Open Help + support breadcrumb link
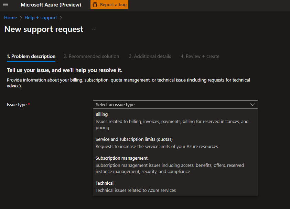The width and height of the screenshot is (290, 209). (41, 18)
